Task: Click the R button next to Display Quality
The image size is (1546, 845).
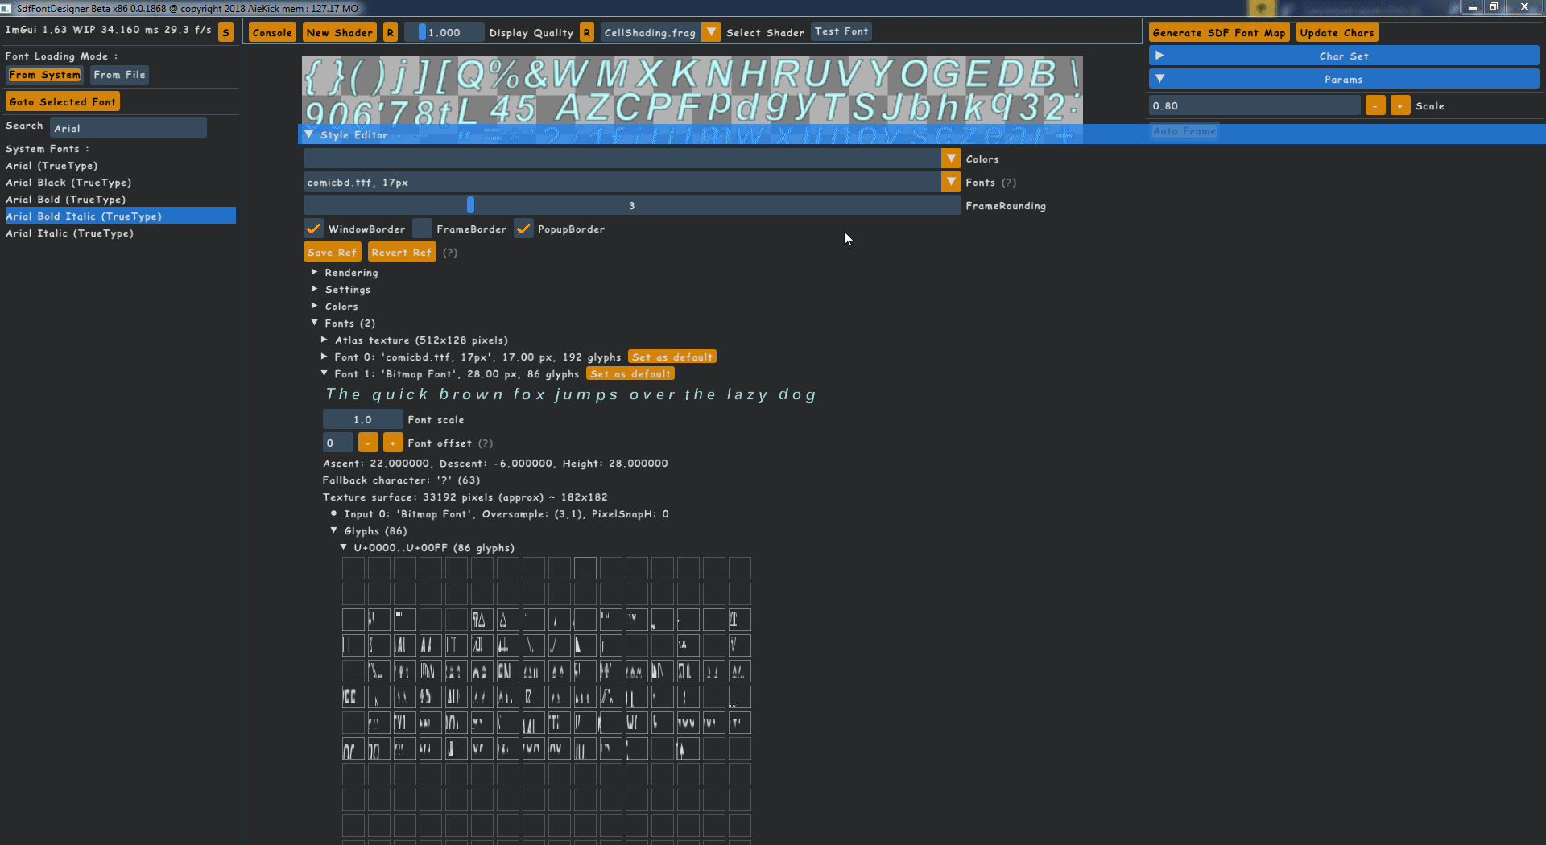Action: point(587,33)
